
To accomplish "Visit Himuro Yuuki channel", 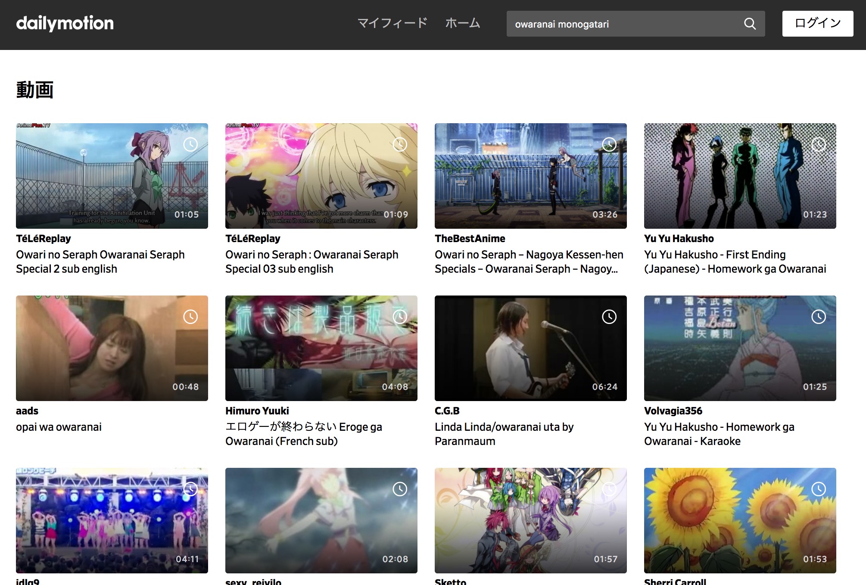I will (257, 411).
